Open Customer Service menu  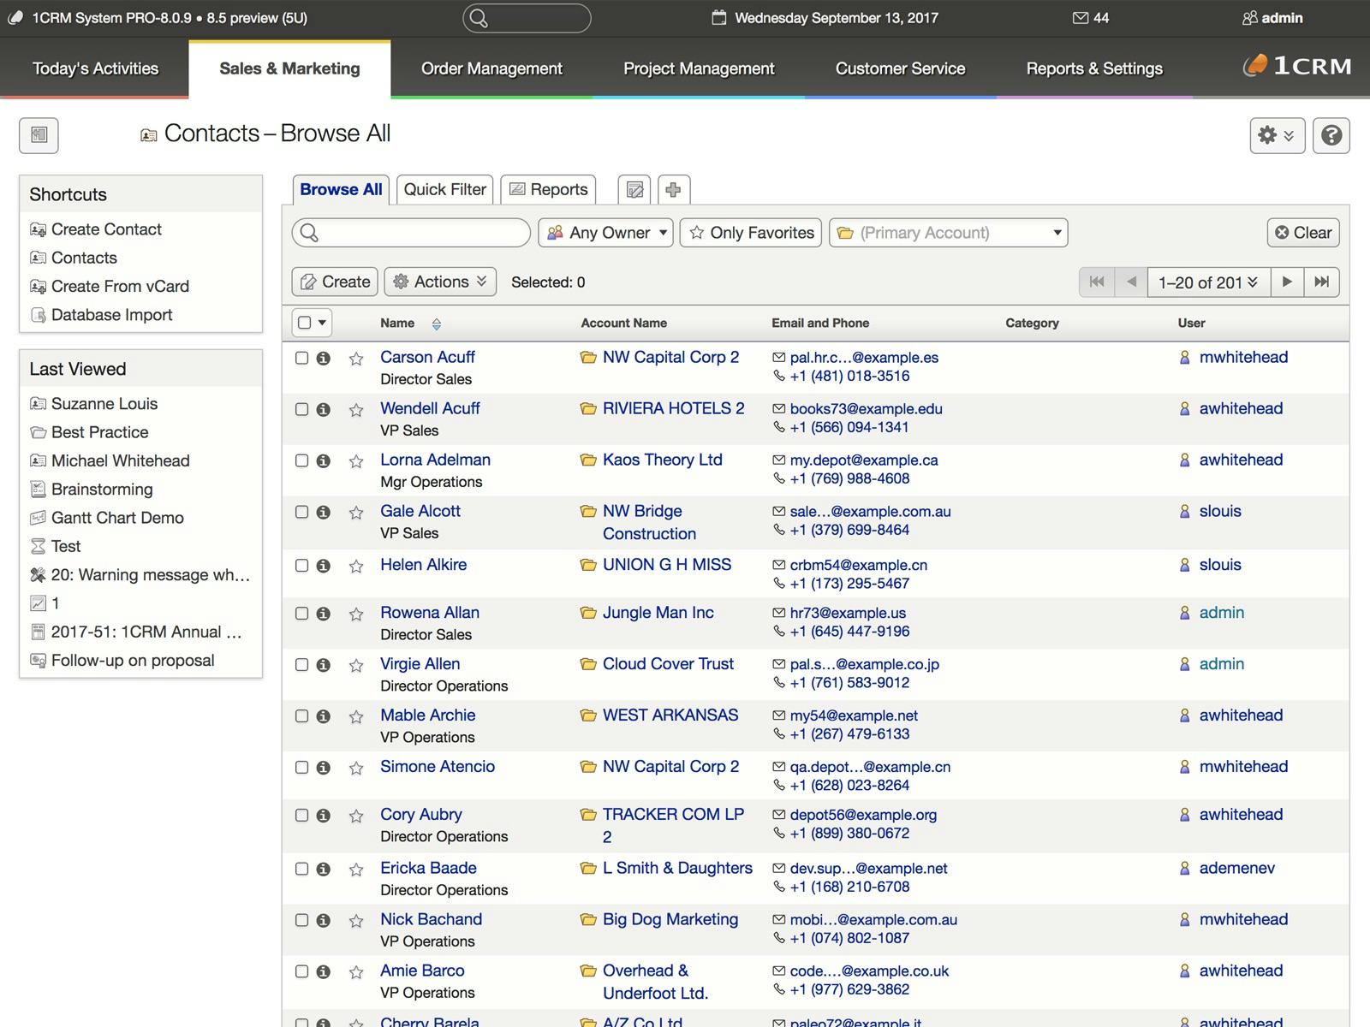[901, 68]
